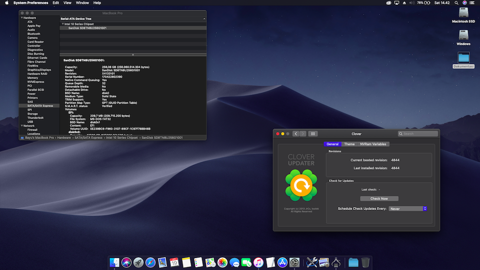Select Dokumentasi folder on desktop

[463, 60]
